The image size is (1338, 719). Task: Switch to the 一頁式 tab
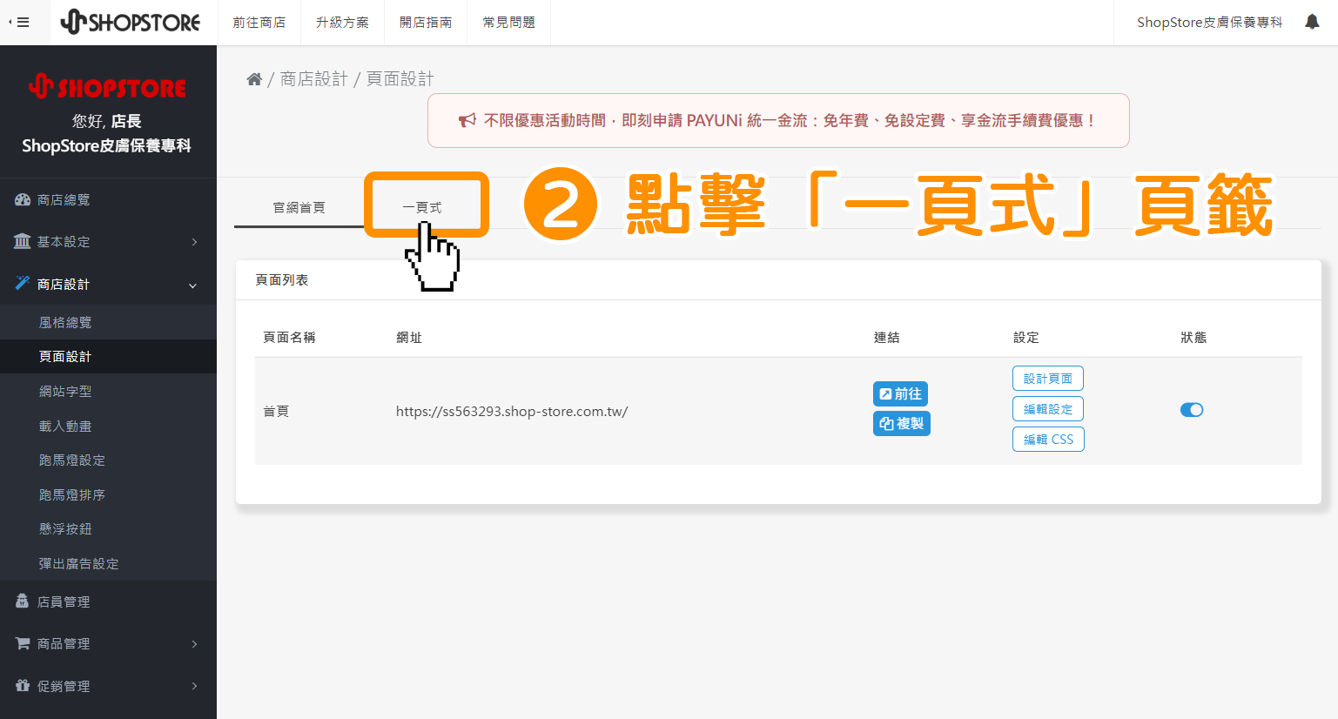(422, 207)
